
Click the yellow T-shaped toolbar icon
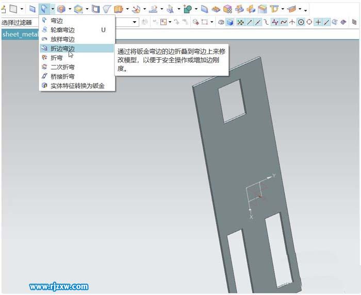(x=274, y=9)
